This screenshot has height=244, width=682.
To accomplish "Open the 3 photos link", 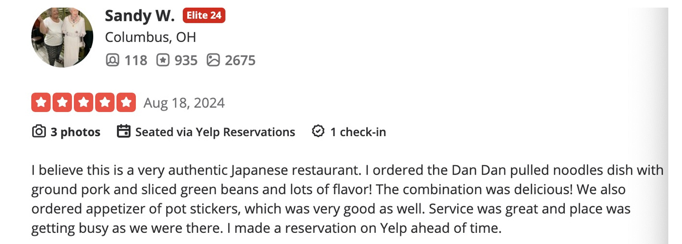I will 75,132.
